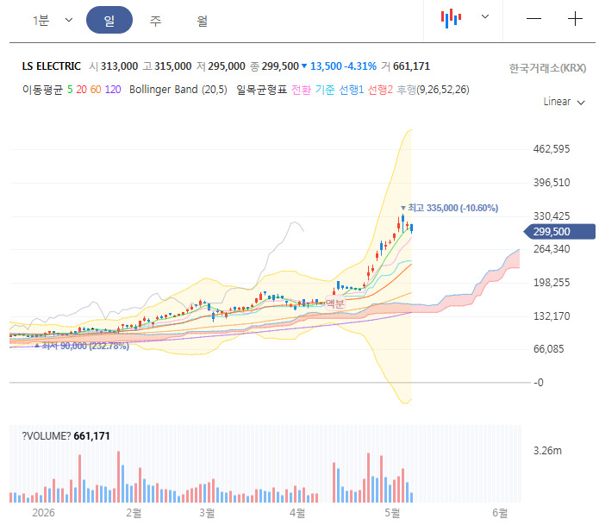The width and height of the screenshot is (599, 525).
Task: Switch to the 월 (monthly) chart tab
Action: tap(202, 21)
